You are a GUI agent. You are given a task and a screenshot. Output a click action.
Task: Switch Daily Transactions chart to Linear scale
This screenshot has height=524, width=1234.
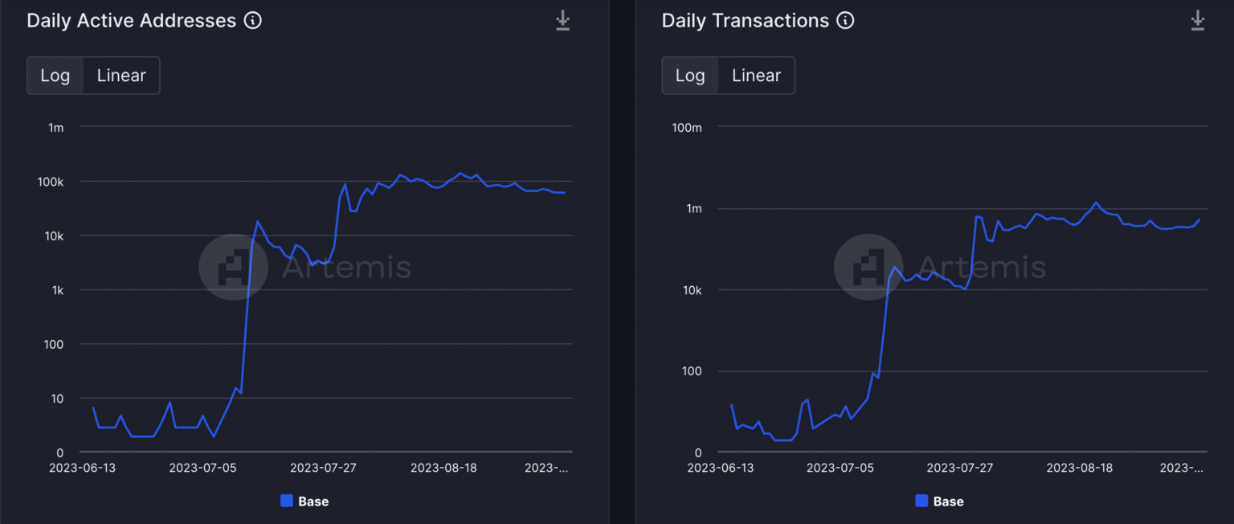pos(756,76)
